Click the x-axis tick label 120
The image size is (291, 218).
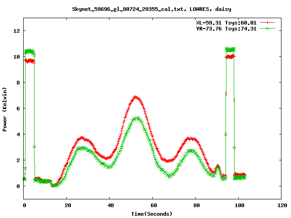[282, 205]
